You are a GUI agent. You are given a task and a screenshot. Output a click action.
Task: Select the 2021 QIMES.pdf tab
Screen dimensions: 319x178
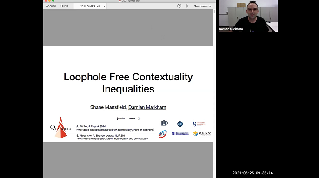(90, 6)
